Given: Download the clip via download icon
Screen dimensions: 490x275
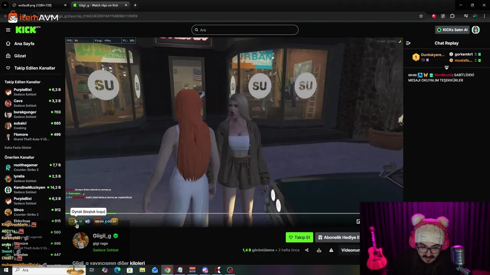Looking at the screenshot, I should point(319,250).
